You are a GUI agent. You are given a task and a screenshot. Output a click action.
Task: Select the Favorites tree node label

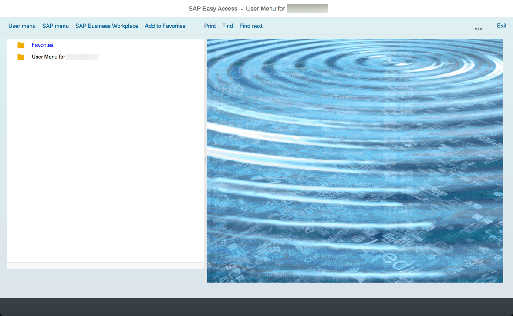tap(43, 45)
